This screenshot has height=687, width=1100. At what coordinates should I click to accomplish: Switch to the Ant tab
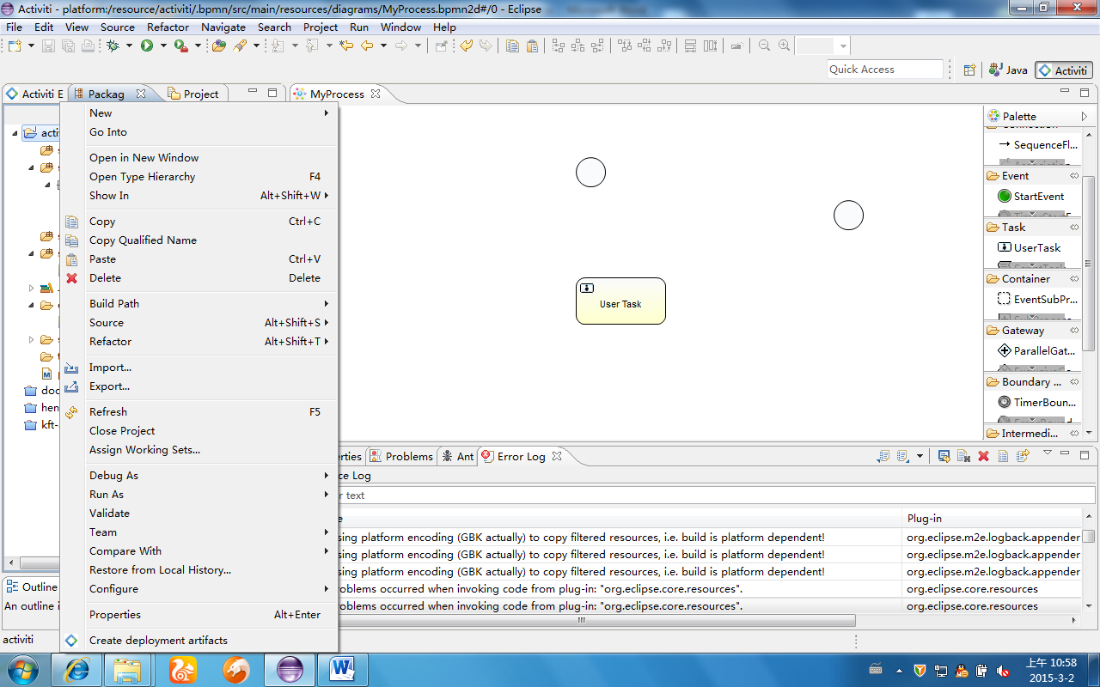pos(457,456)
